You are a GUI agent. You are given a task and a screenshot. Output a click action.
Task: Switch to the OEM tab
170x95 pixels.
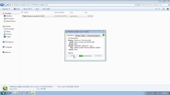click(x=83, y=36)
